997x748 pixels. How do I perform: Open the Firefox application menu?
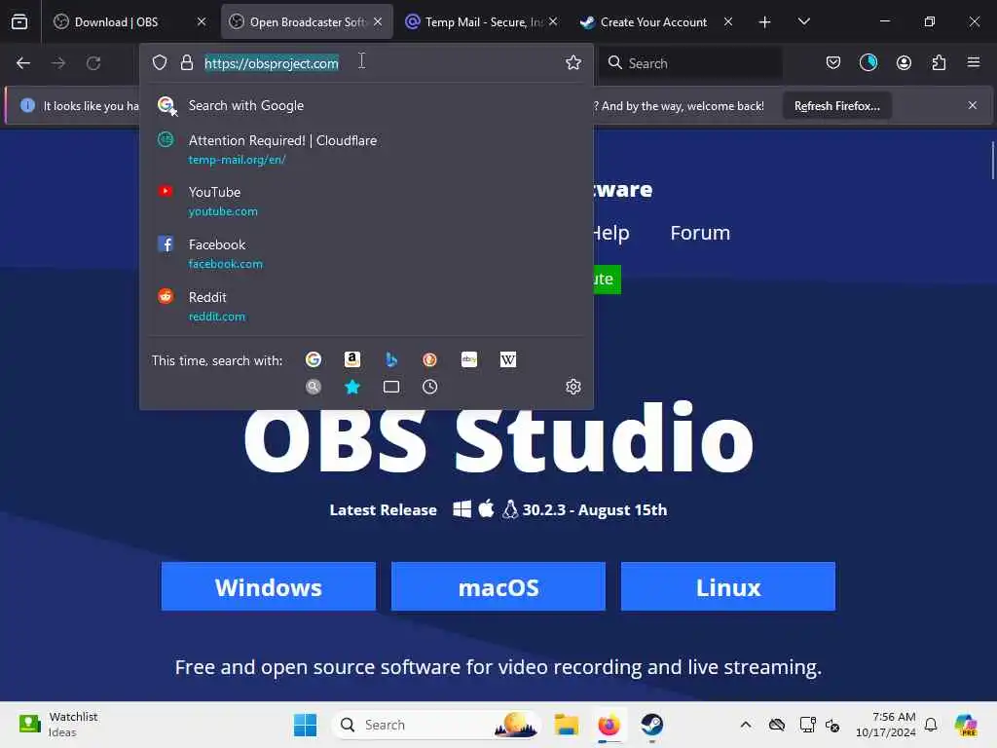[x=974, y=62]
